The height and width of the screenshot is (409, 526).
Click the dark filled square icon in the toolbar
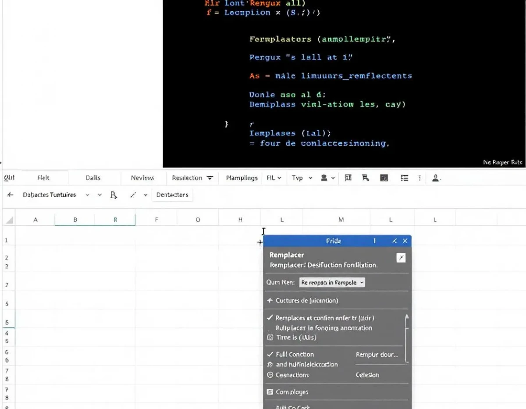tap(384, 178)
